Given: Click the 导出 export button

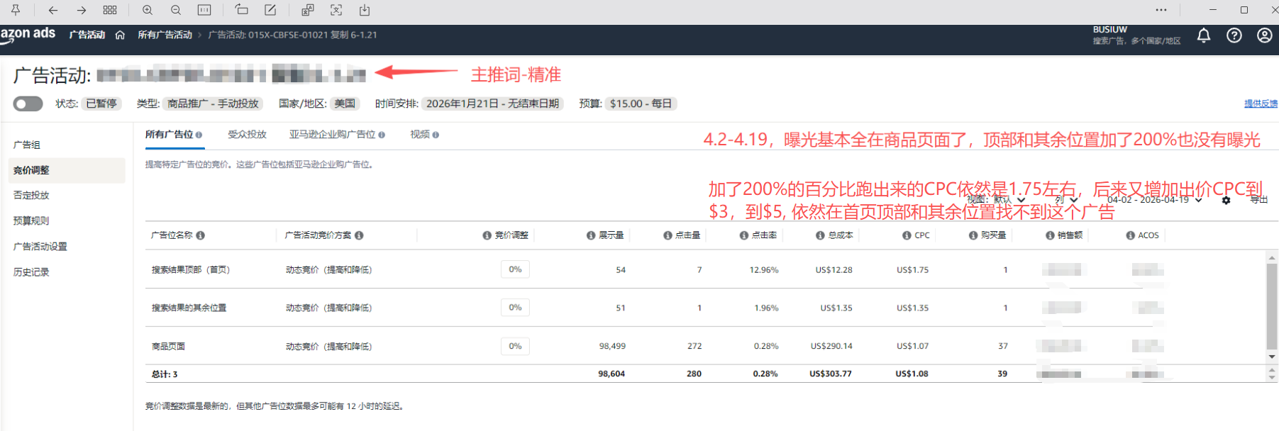Looking at the screenshot, I should coord(1258,200).
